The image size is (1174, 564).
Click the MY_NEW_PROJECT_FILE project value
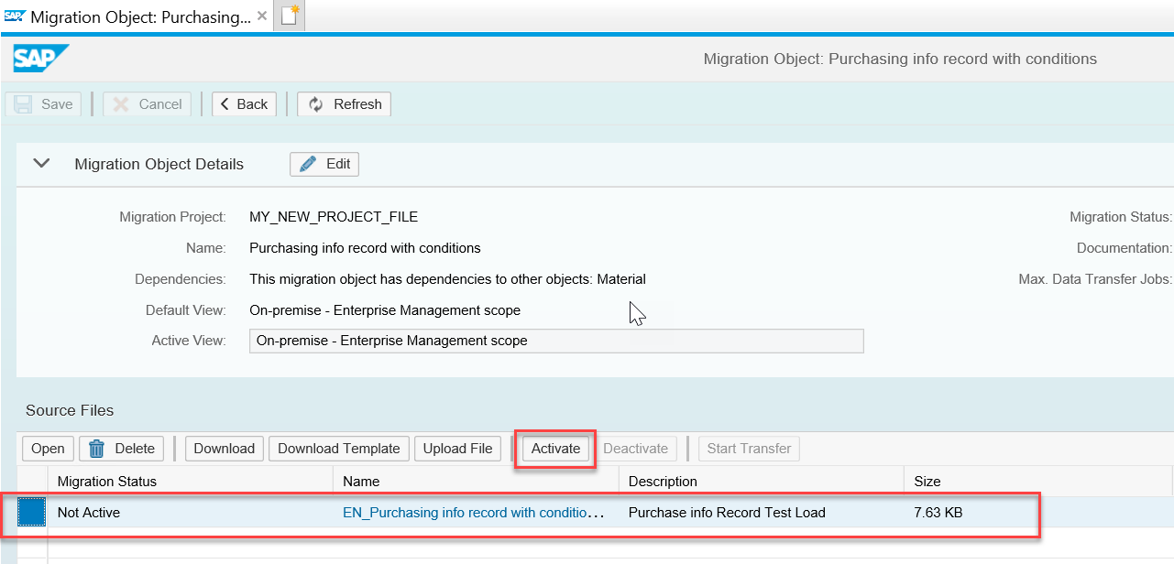[x=334, y=217]
